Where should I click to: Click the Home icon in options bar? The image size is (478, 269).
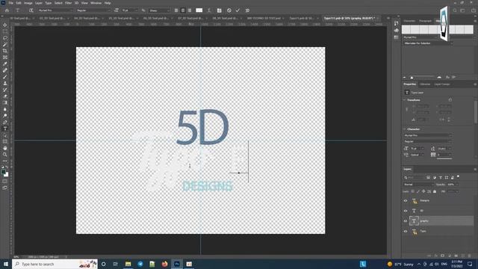coord(7,10)
